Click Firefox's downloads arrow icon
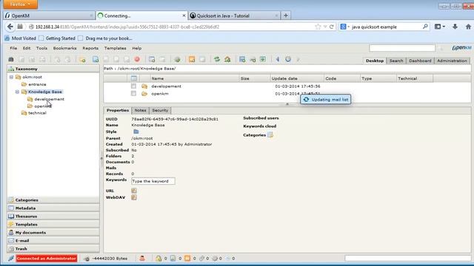This screenshot has width=474, height=266. (455, 27)
